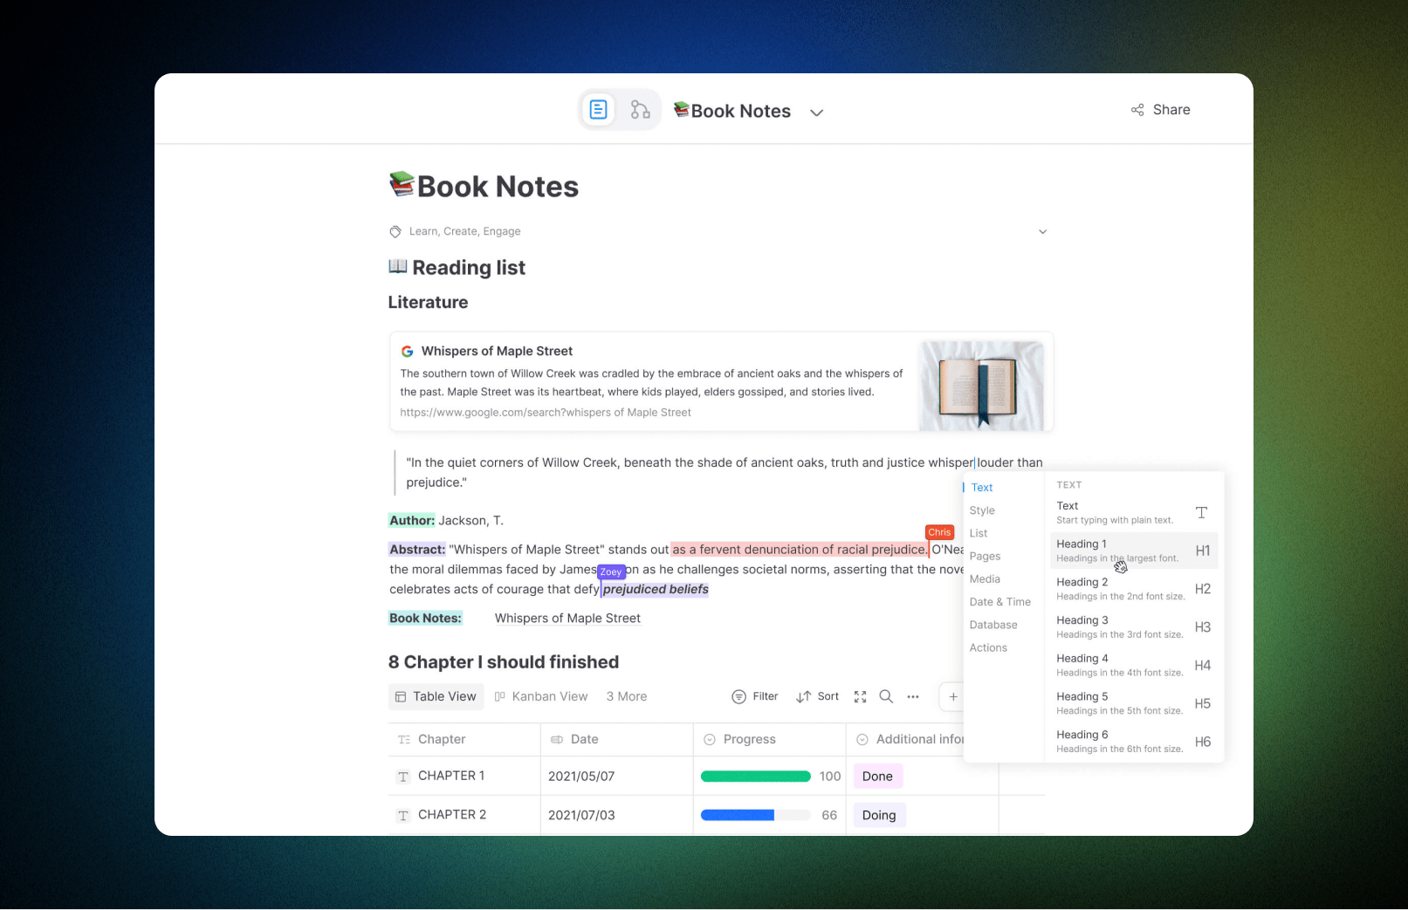Click the Filter button
The width and height of the screenshot is (1408, 910).
coord(755,696)
